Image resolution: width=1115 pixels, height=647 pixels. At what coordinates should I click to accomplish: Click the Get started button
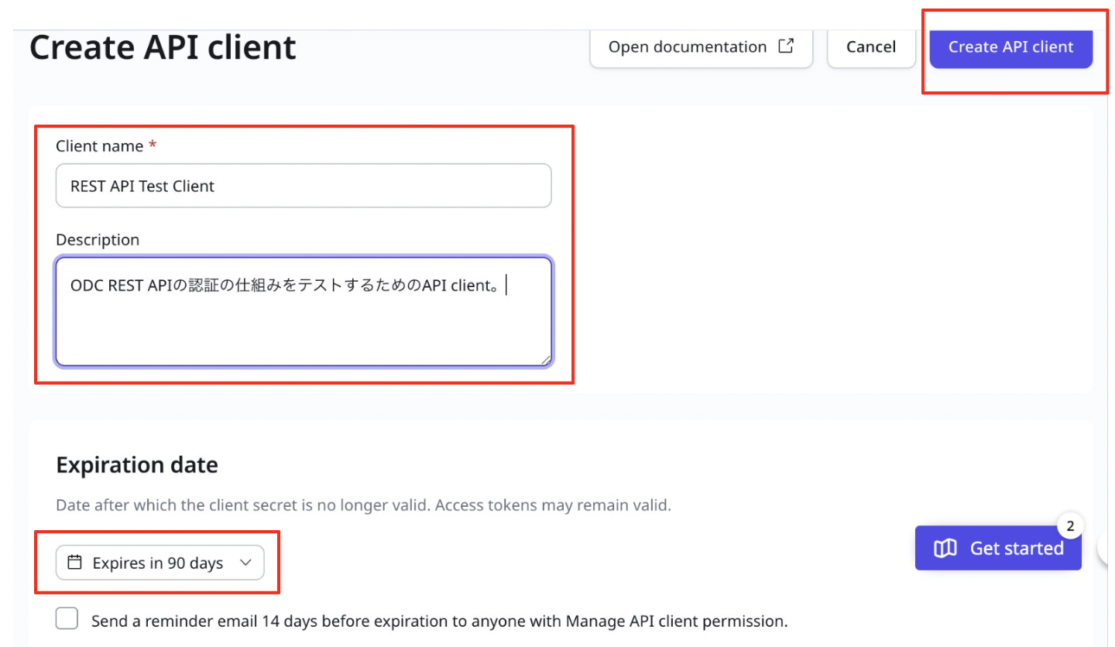point(998,548)
